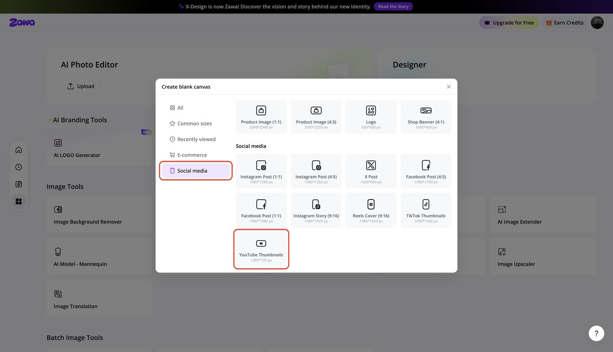
Task: Pick the Logo 500*500 canvas
Action: point(371,116)
